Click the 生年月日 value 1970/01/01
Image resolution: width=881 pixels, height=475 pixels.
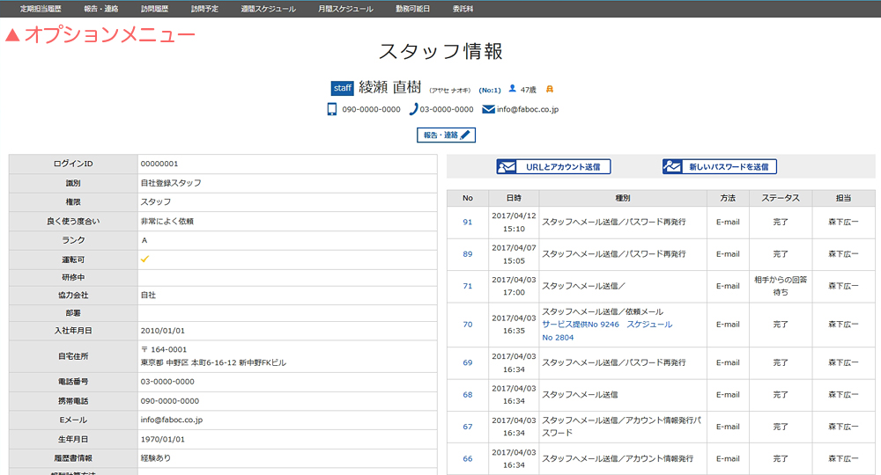pos(162,440)
